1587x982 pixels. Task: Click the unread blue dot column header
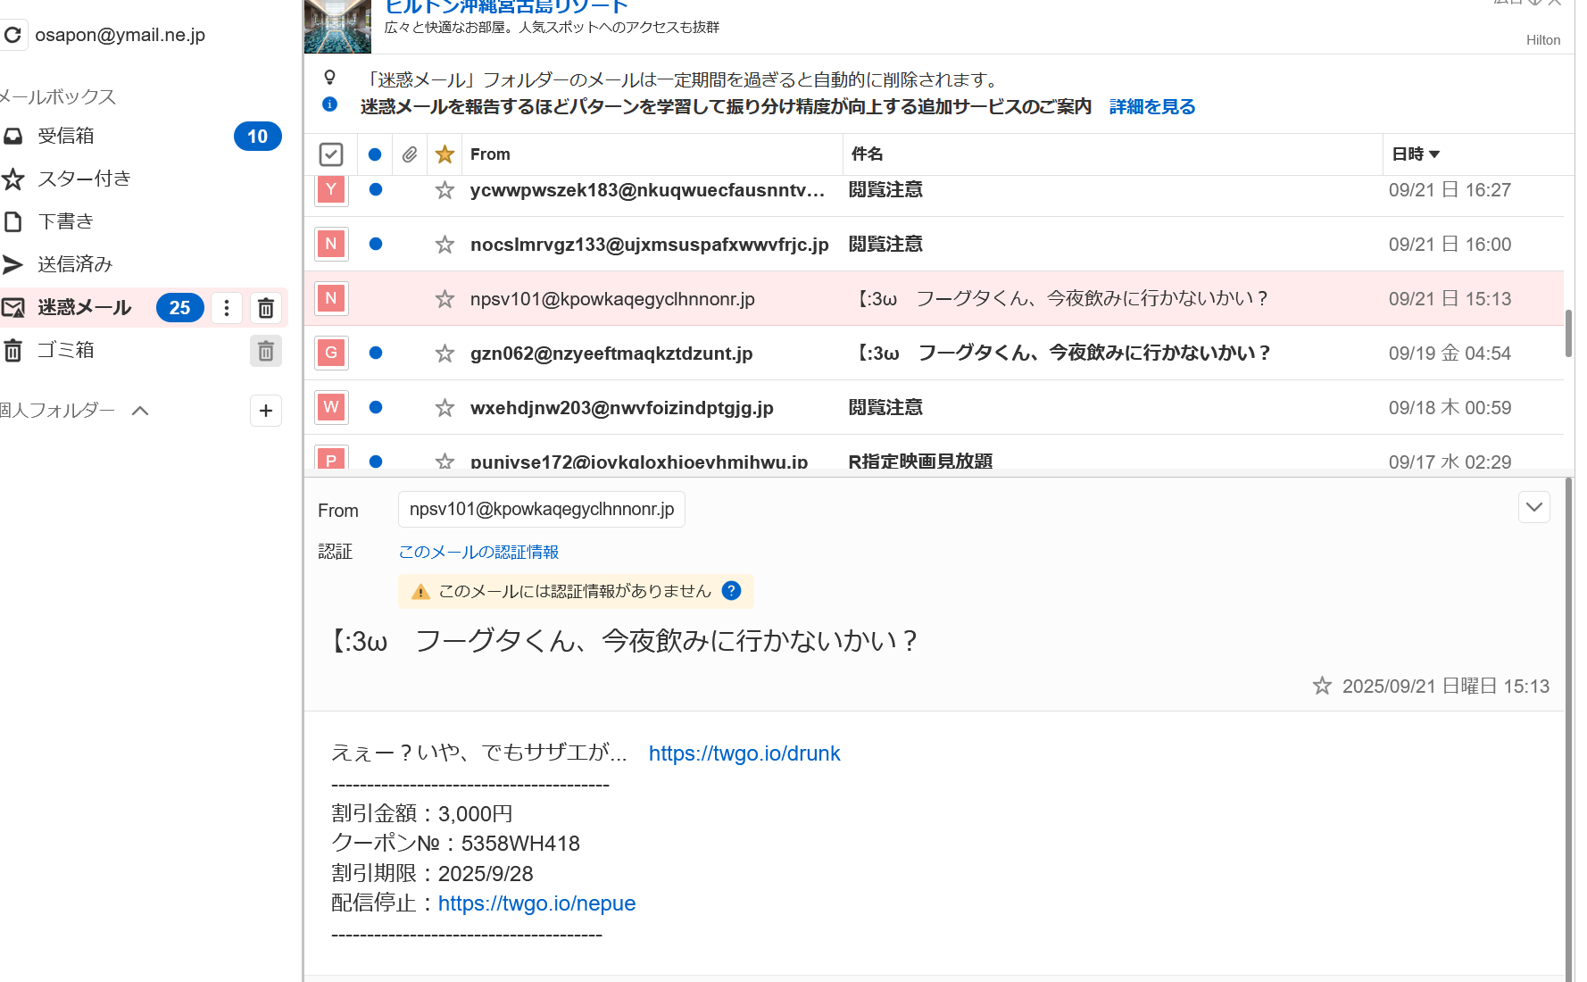(x=375, y=154)
